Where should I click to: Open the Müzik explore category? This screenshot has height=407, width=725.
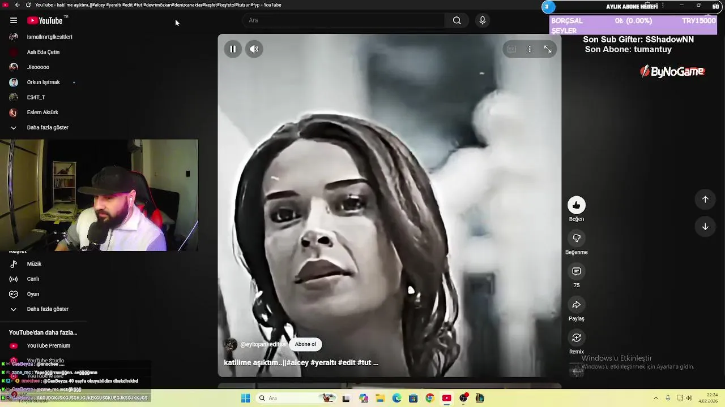34,264
